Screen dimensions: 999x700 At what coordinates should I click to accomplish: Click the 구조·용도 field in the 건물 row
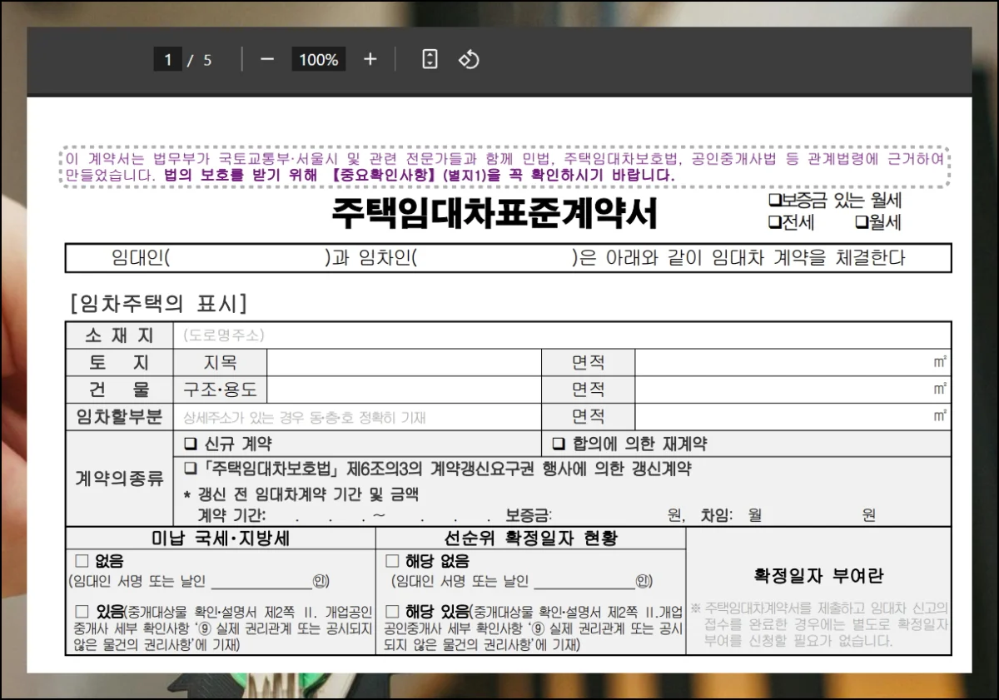click(404, 390)
